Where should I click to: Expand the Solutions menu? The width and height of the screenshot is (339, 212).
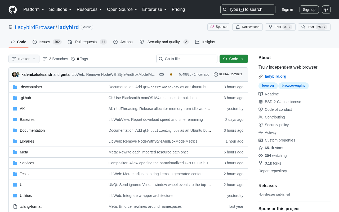click(60, 10)
